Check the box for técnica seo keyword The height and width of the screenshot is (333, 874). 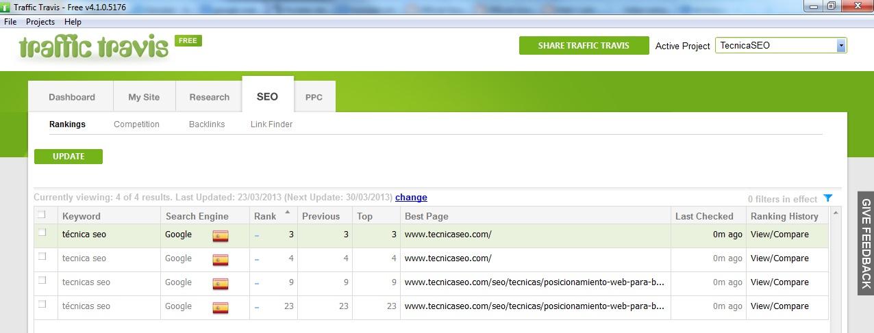pyautogui.click(x=42, y=232)
